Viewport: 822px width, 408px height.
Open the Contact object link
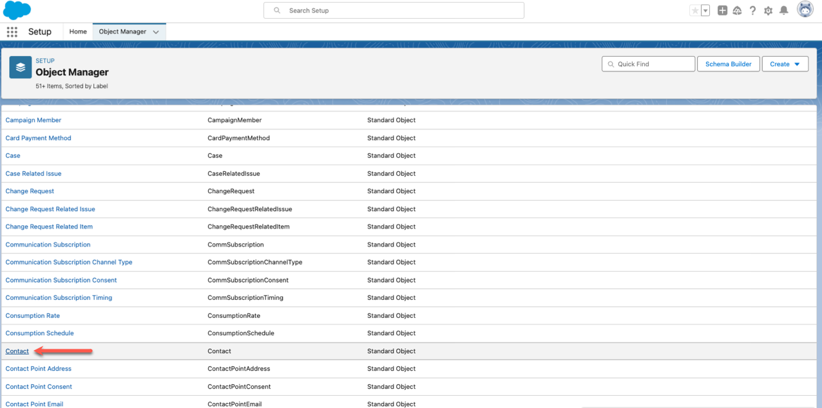(17, 351)
